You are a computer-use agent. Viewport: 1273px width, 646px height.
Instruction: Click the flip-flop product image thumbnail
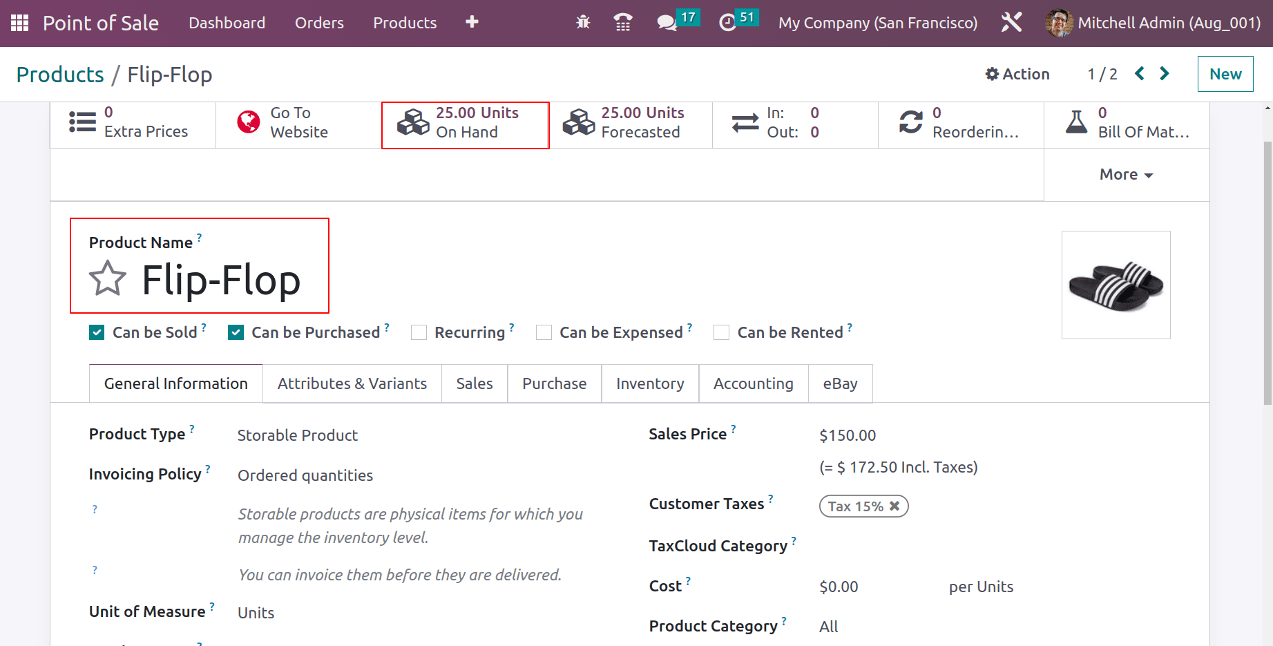[1116, 285]
